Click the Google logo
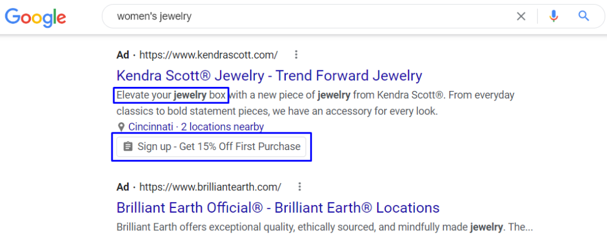The height and width of the screenshot is (241, 607). (35, 17)
